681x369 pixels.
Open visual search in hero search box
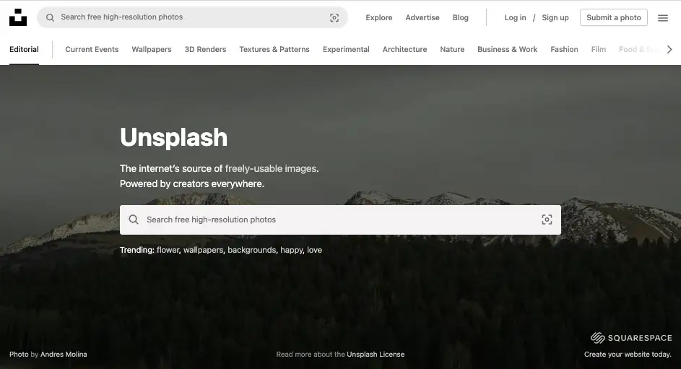pyautogui.click(x=547, y=220)
